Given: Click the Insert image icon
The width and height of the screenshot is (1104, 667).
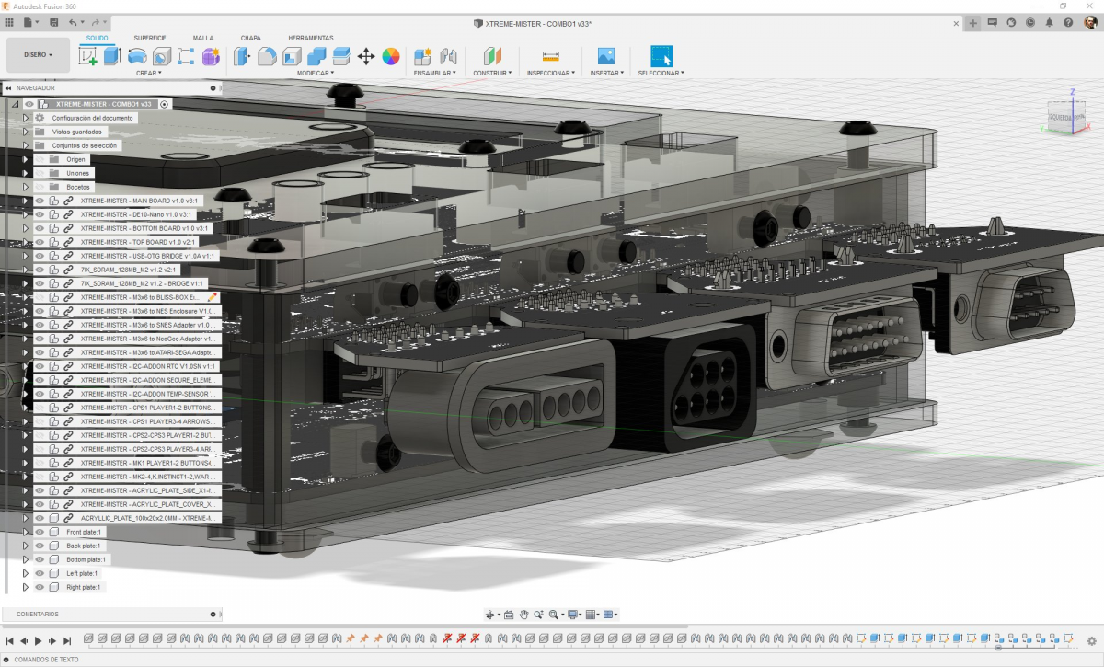Looking at the screenshot, I should tap(605, 56).
